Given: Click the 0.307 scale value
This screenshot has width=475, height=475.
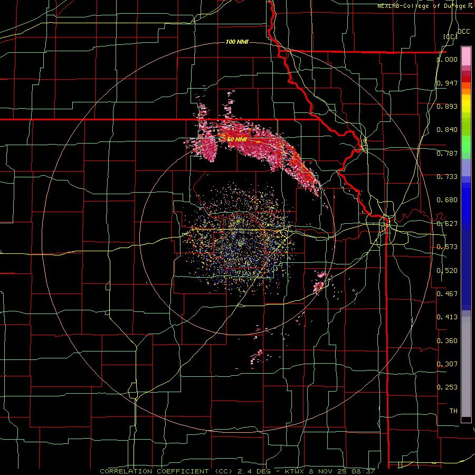Looking at the screenshot, I should pos(447,364).
